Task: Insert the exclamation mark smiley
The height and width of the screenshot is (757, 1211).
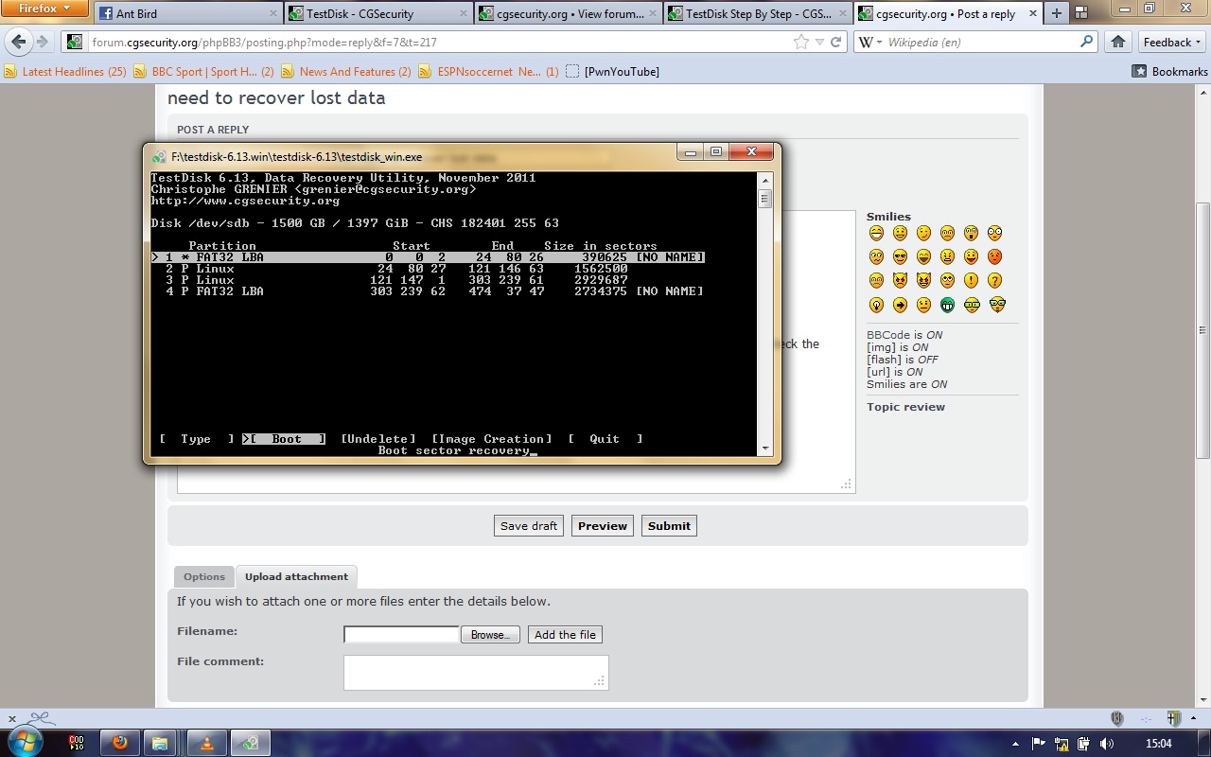Action: coord(971,280)
